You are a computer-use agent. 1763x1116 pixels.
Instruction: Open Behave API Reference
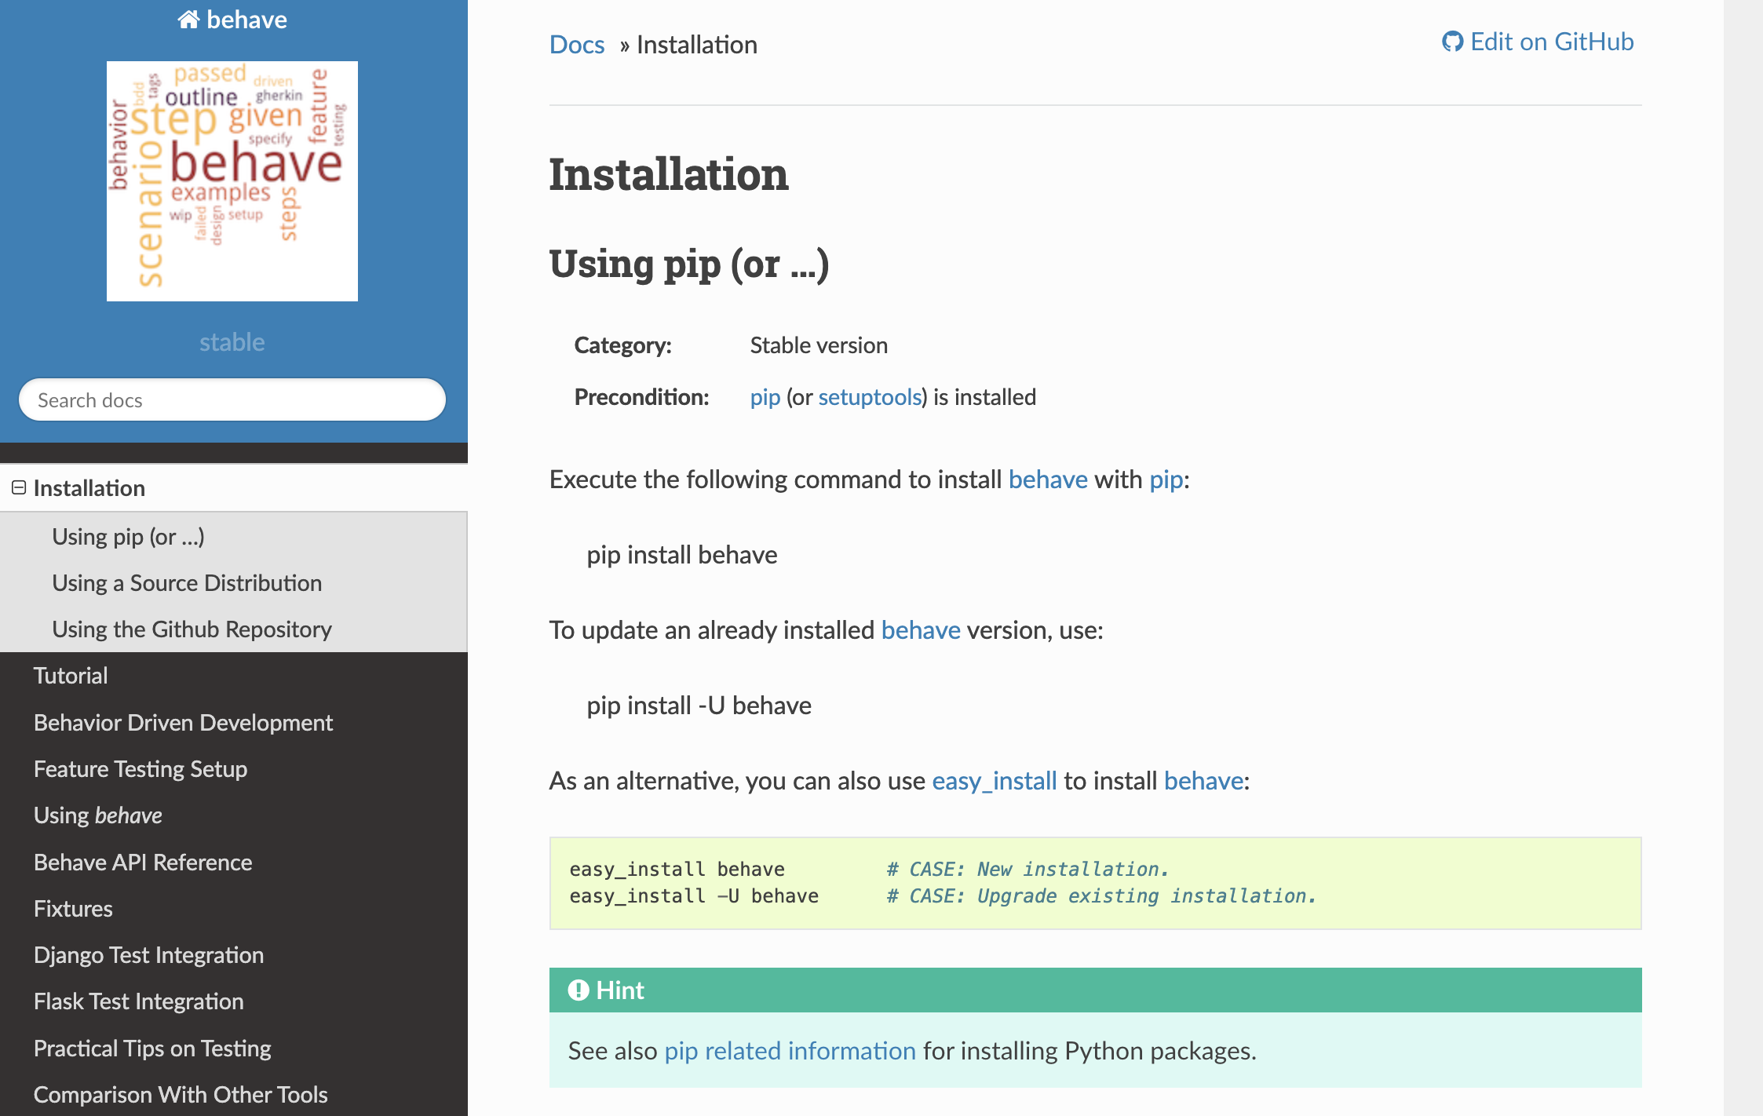click(x=143, y=863)
